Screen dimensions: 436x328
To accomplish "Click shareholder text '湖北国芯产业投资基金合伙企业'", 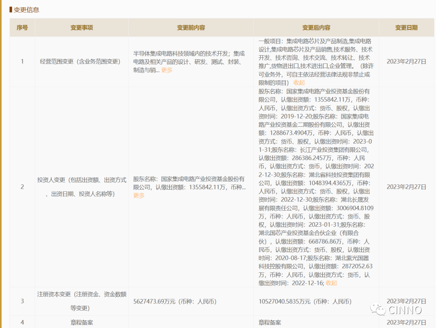I will coord(298,233).
